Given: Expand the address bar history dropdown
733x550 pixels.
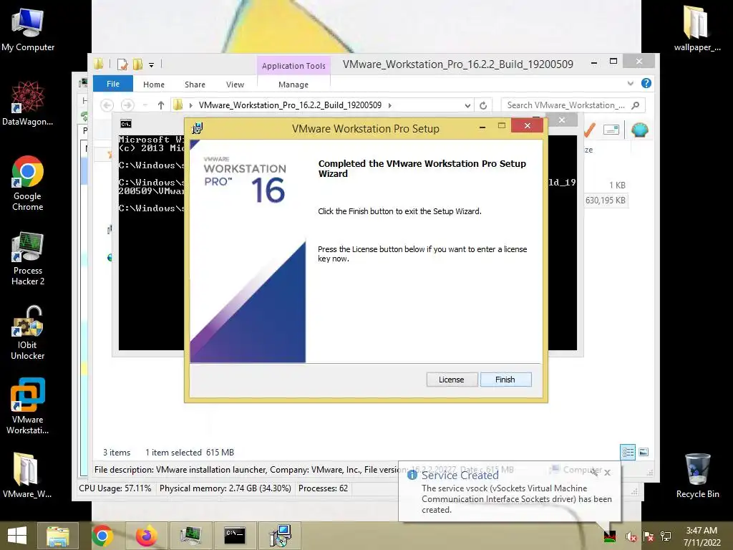Looking at the screenshot, I should pyautogui.click(x=467, y=106).
